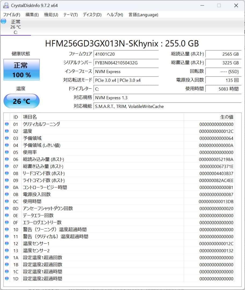Screen dimensions: 245x290
Task: Open the テーマ menu
Action: pos(70,15)
